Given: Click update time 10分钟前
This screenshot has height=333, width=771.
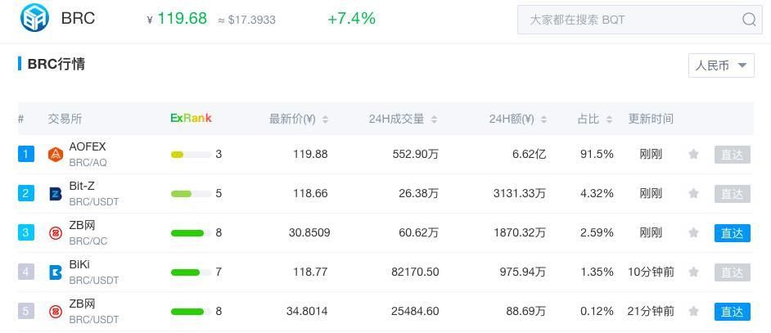Looking at the screenshot, I should [651, 272].
